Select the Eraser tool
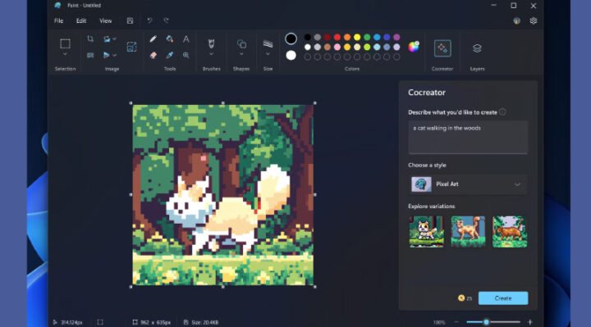Viewport: 591px width, 327px height. click(x=153, y=55)
